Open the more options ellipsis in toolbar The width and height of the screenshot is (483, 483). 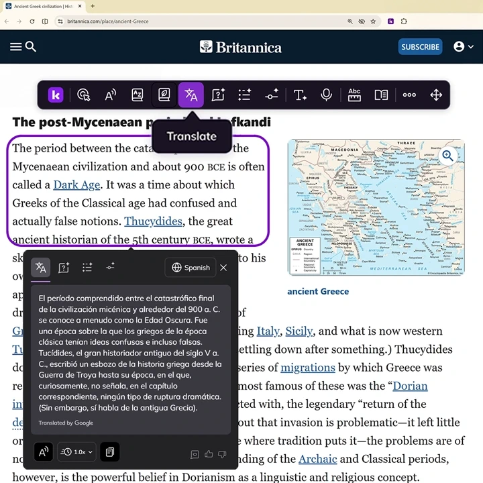[409, 95]
